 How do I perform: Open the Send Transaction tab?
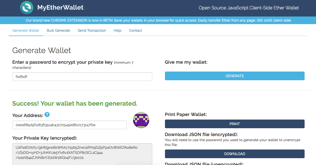click(92, 30)
